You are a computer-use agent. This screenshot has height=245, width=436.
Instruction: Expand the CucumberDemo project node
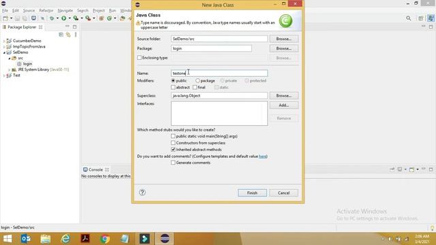point(4,41)
